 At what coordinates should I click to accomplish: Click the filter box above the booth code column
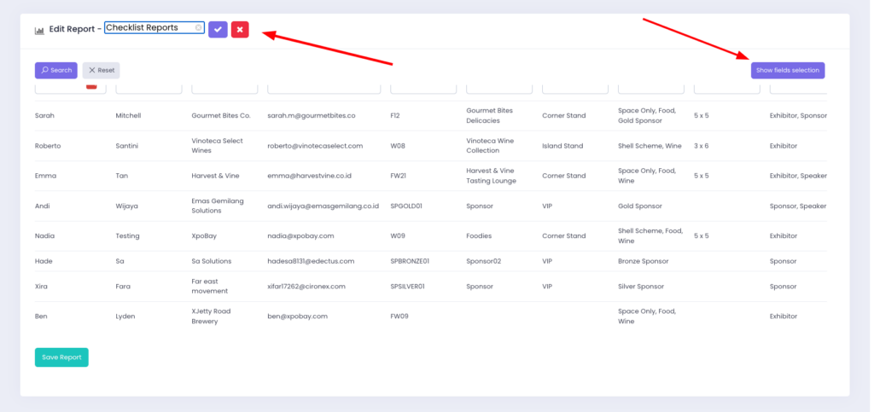pos(423,88)
